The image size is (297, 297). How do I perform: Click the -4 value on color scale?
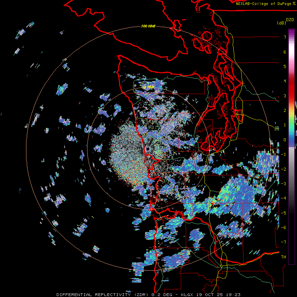pyautogui.click(x=283, y=198)
